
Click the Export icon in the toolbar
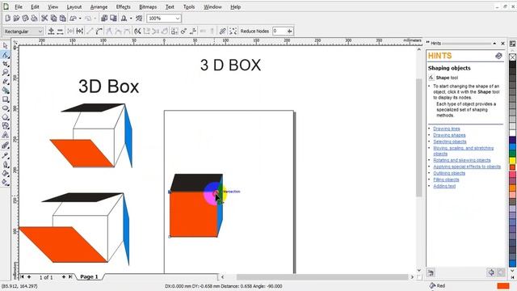point(113,18)
